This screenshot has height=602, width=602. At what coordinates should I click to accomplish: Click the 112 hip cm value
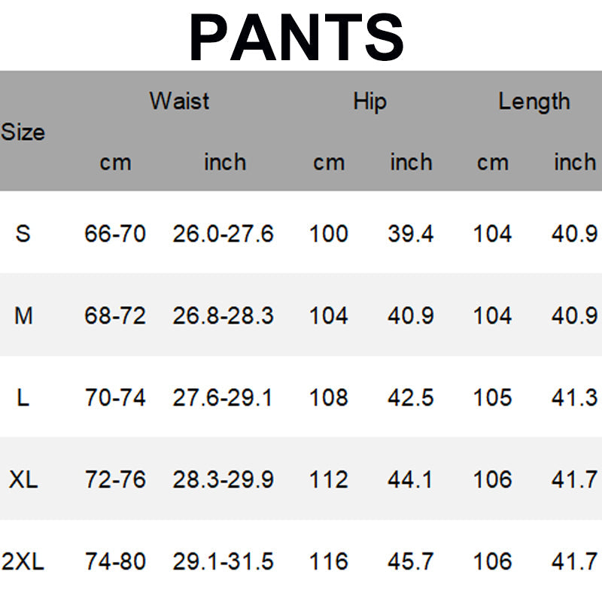tap(329, 479)
